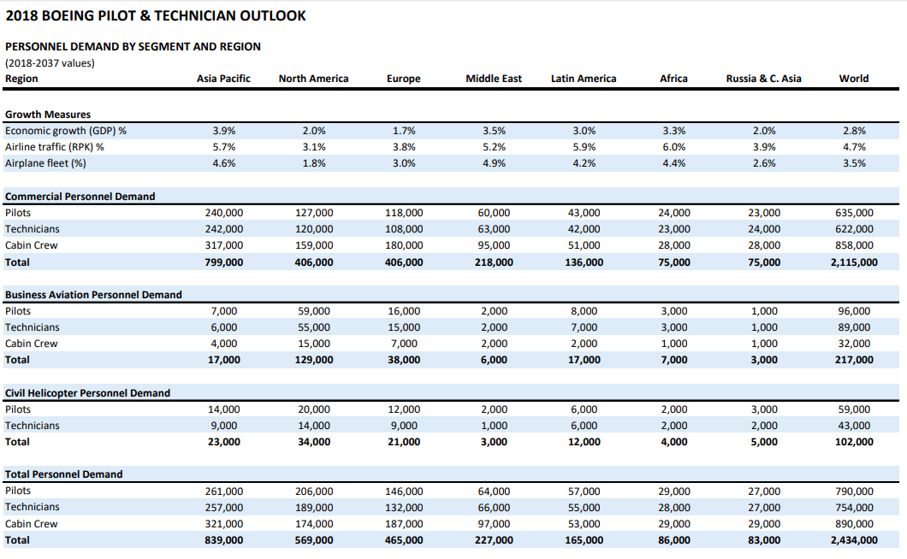Click the 'Airplane fleet (%)' row label
The height and width of the screenshot is (559, 907).
coord(45,163)
